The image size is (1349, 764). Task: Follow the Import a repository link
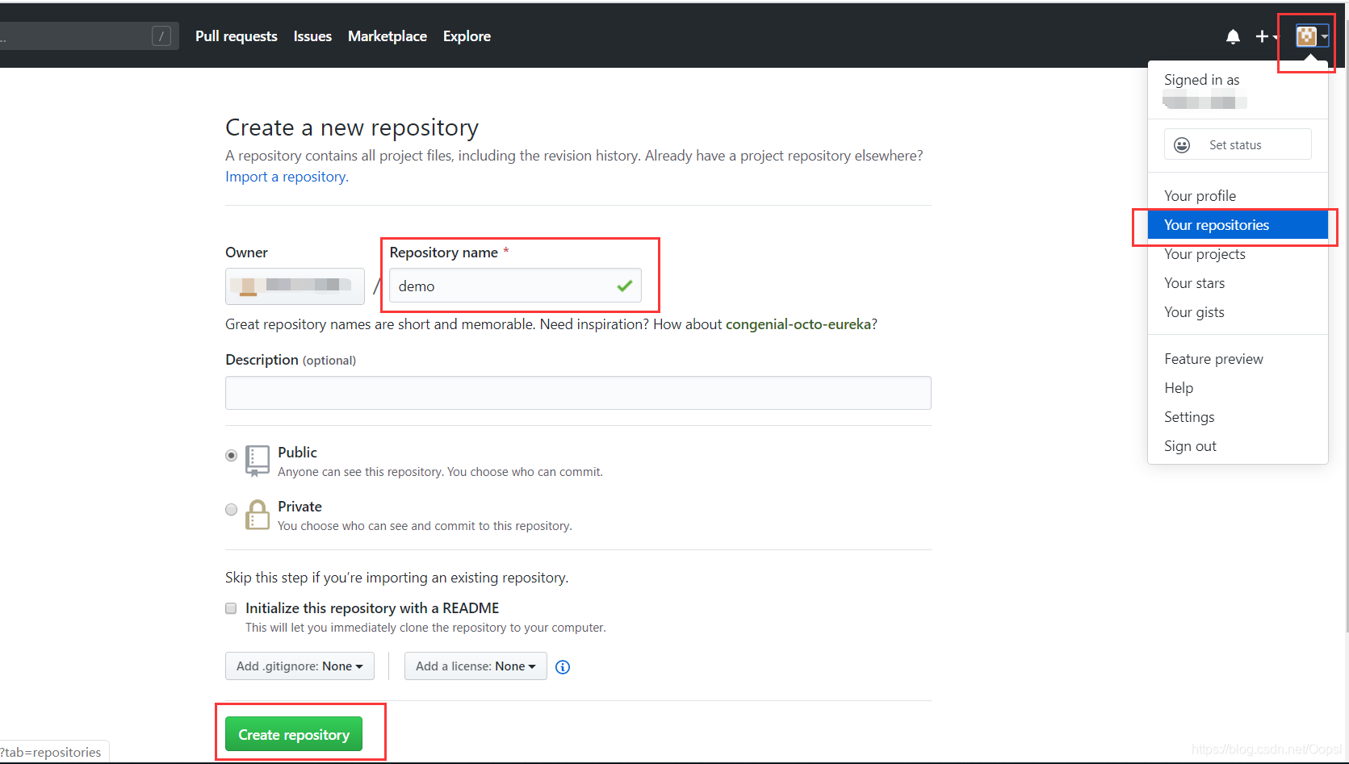(x=286, y=177)
